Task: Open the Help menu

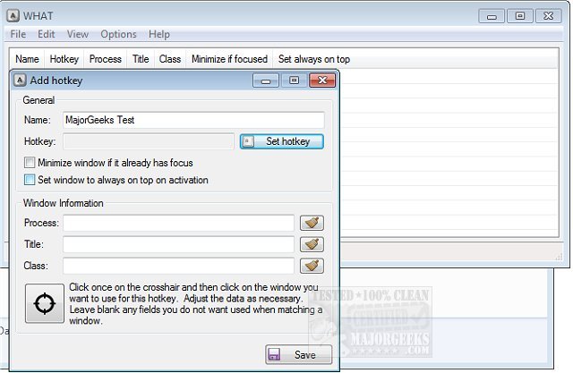Action: (159, 34)
